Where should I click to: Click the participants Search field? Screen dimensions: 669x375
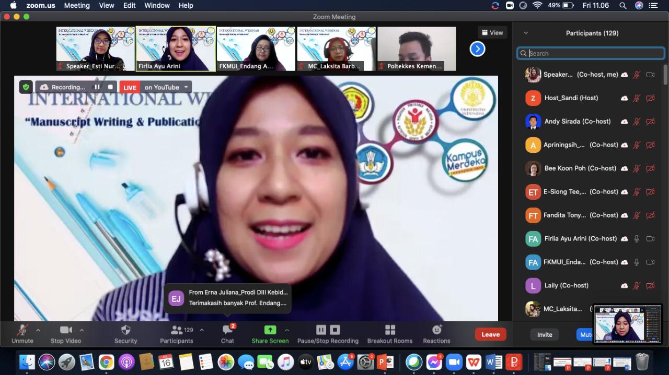(x=593, y=53)
